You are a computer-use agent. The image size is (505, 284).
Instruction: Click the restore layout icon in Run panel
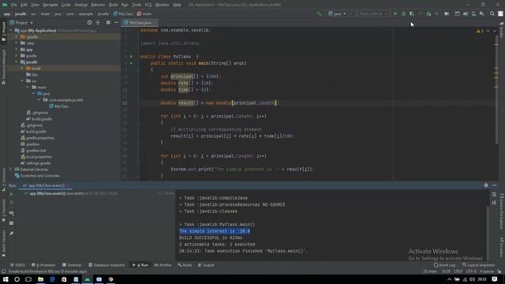tap(11, 223)
